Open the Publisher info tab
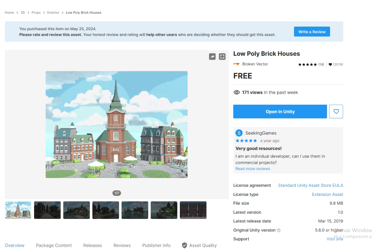This screenshot has width=372, height=251. (156, 245)
